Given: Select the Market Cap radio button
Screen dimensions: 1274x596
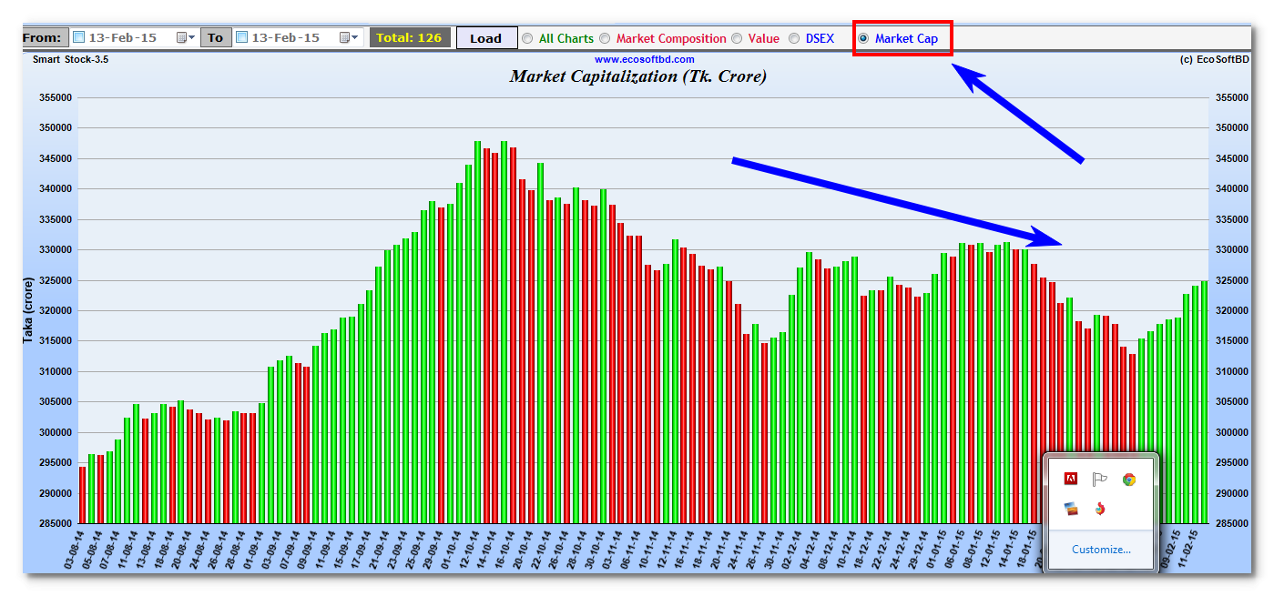Looking at the screenshot, I should [x=863, y=38].
